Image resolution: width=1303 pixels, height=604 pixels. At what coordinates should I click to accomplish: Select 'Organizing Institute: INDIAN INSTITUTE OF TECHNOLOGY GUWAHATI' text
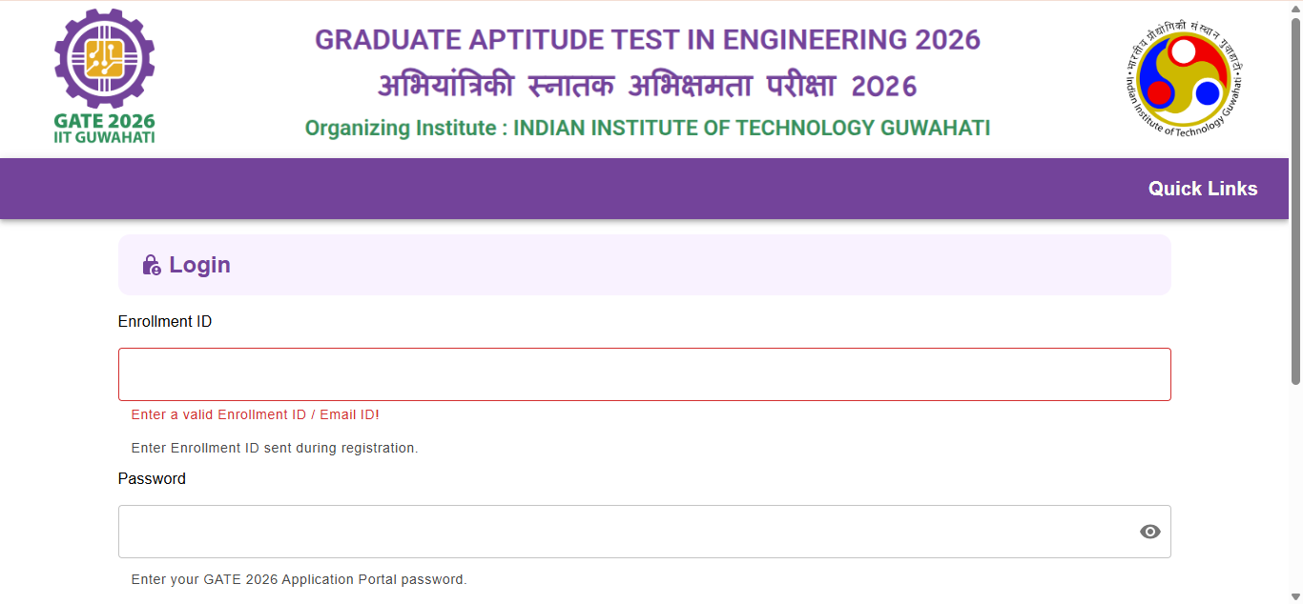[647, 128]
